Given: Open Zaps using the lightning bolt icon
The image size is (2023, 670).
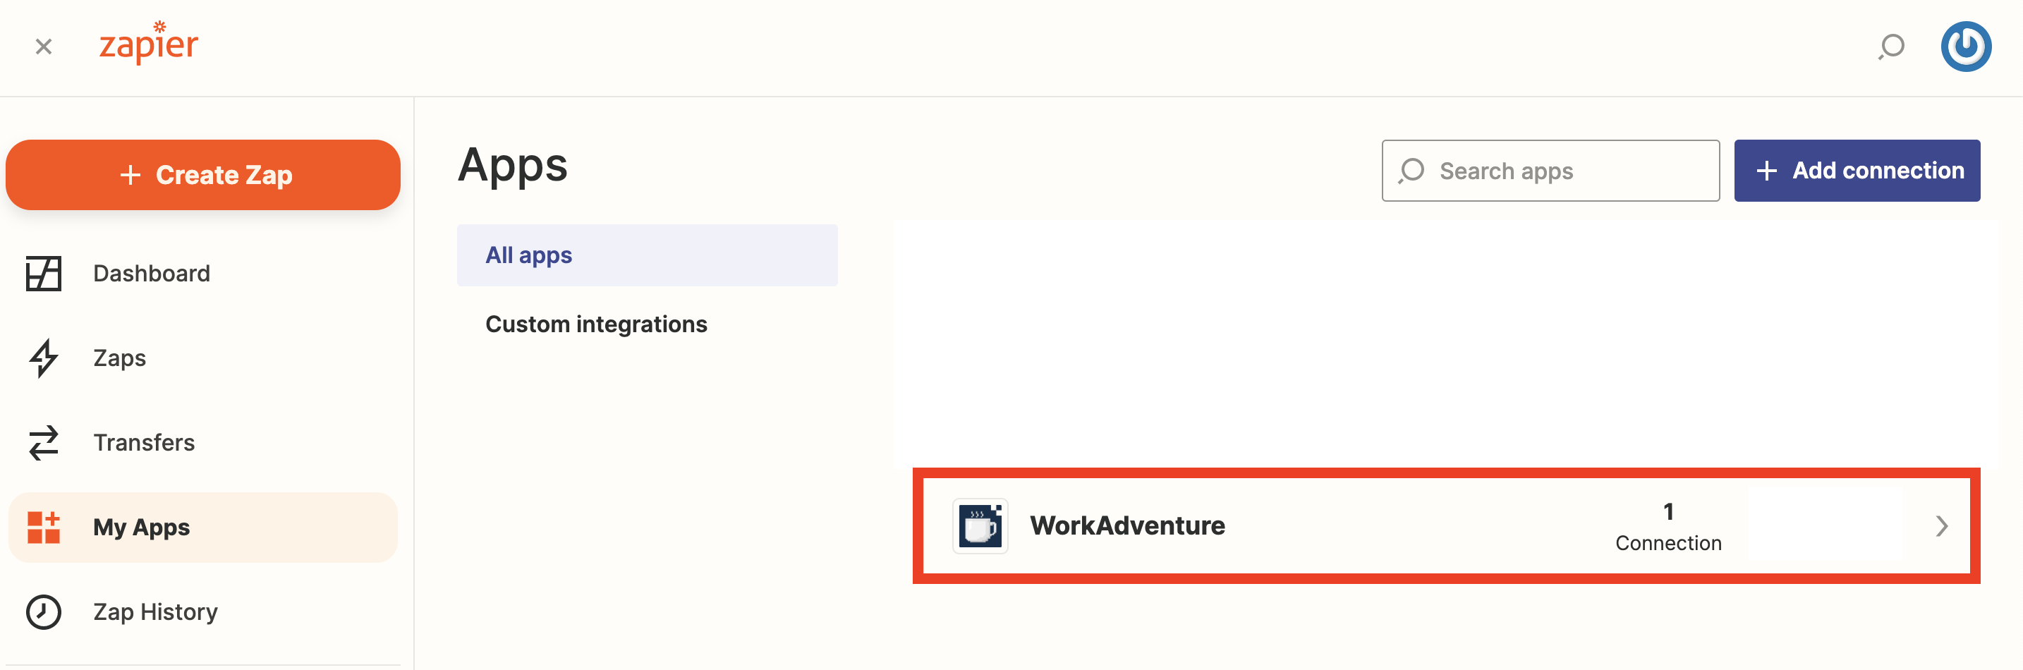Looking at the screenshot, I should point(43,358).
